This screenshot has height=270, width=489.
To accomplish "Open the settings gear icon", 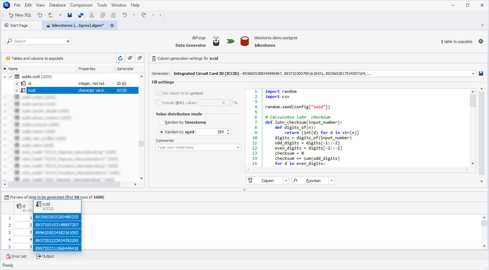I will point(481,41).
